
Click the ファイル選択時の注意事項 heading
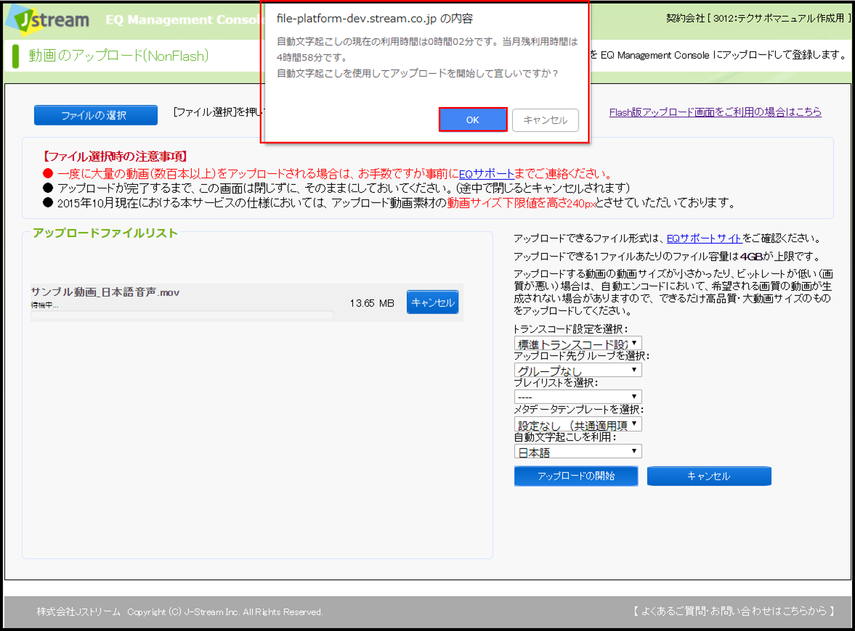[115, 156]
